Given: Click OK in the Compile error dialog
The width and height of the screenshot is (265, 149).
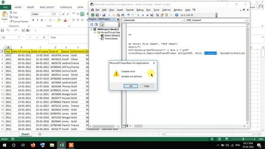Looking at the screenshot, I should (131, 86).
